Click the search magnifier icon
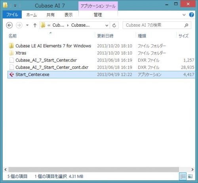Screen dimensions: 198x183 point(186,25)
